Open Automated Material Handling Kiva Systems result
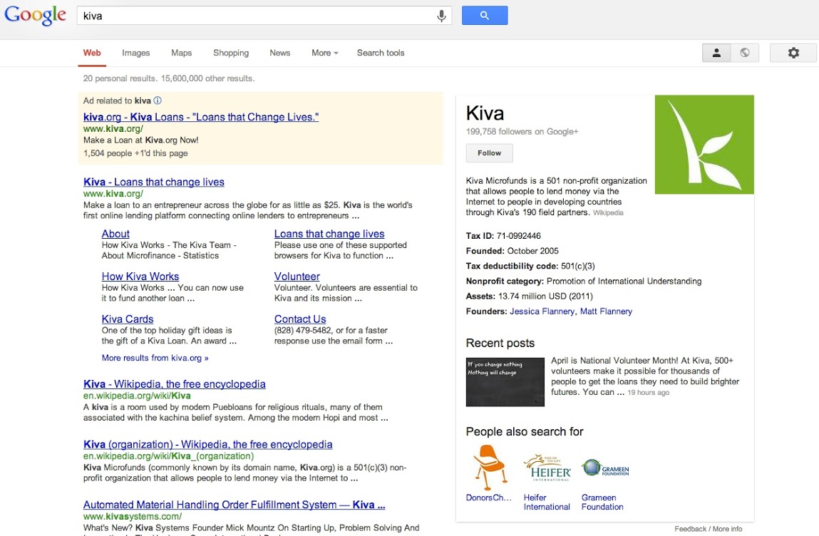 (234, 505)
